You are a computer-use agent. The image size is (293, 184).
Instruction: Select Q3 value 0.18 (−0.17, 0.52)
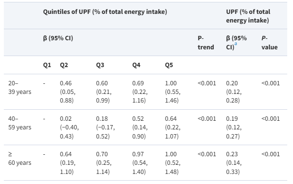[105, 127]
